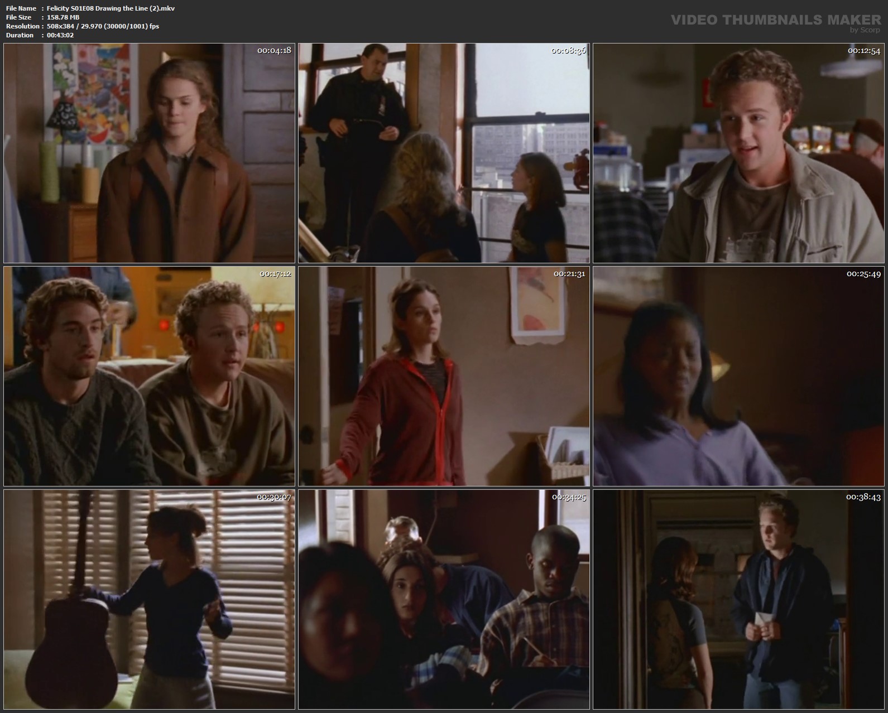Select the guitar thumbnail at 00:30:07

[x=149, y=600]
